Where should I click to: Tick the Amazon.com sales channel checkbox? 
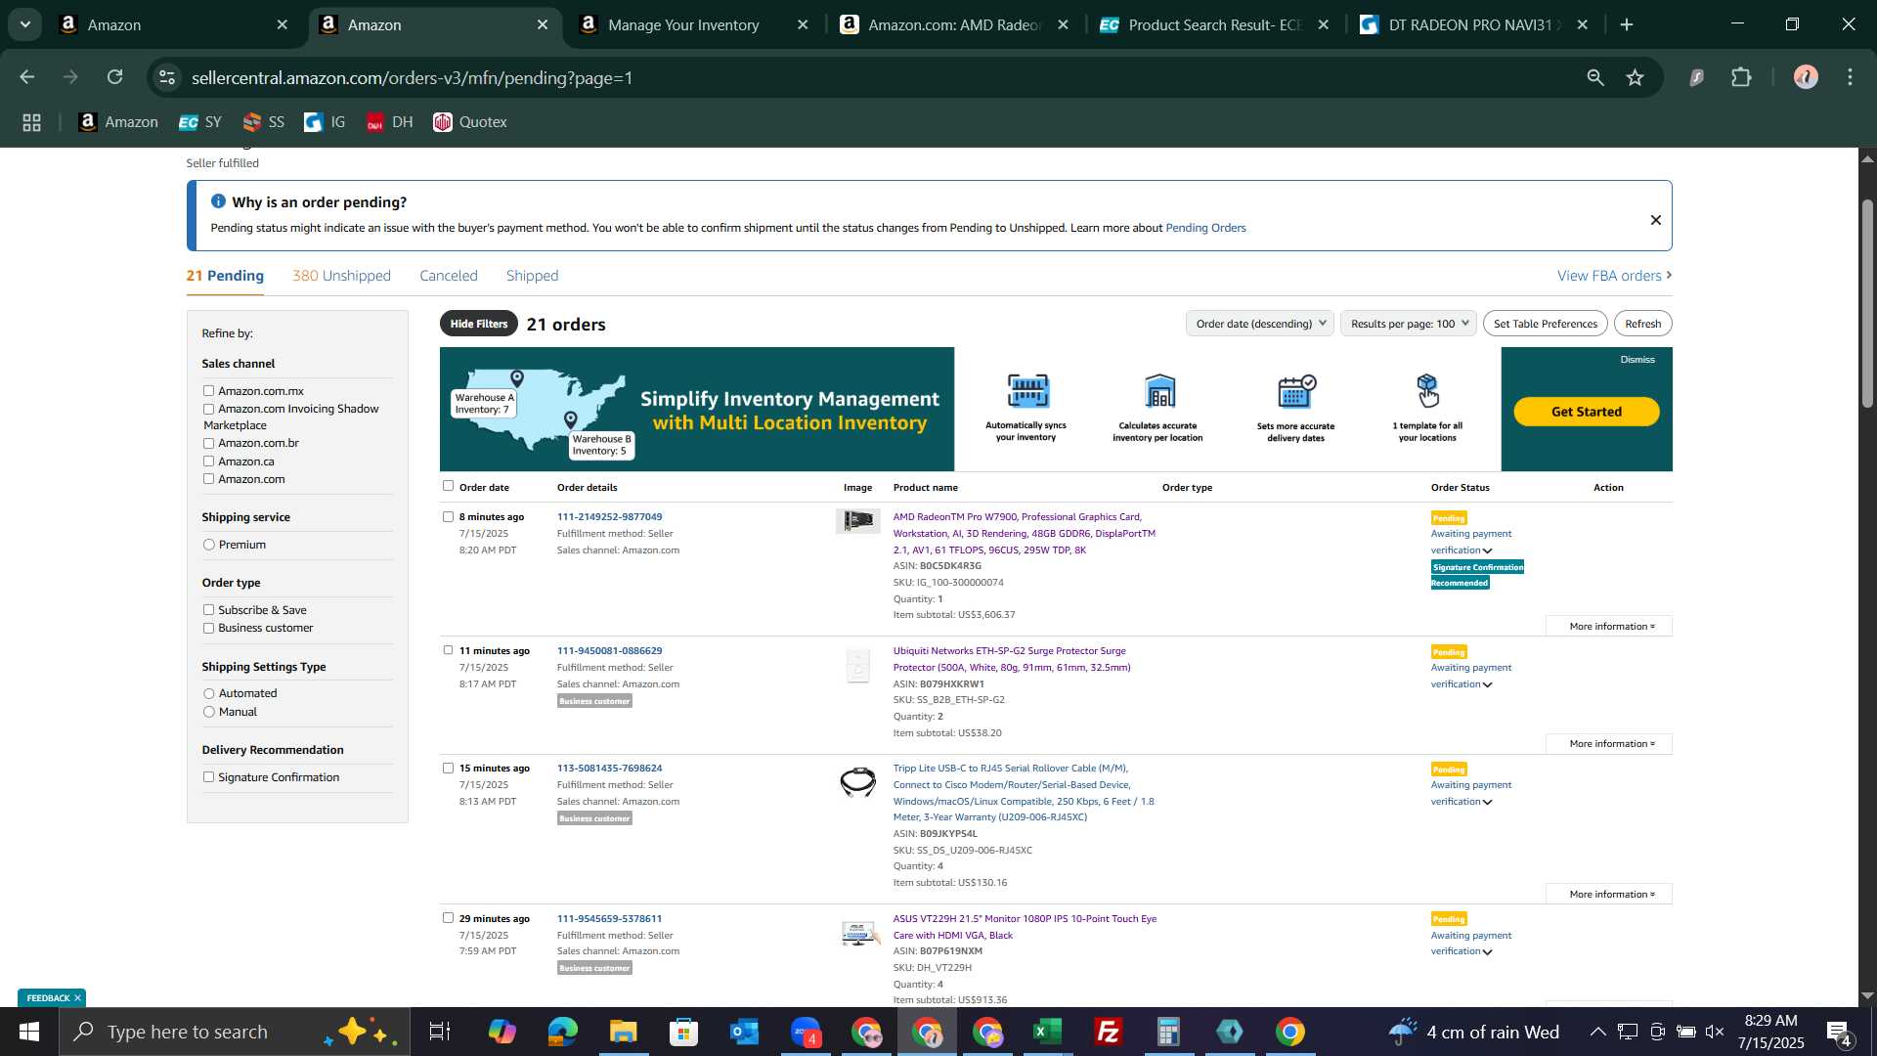(x=208, y=479)
